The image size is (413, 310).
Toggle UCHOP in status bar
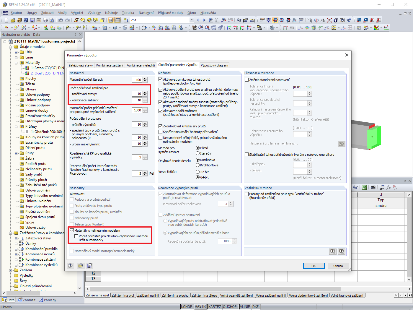pyautogui.click(x=187, y=307)
